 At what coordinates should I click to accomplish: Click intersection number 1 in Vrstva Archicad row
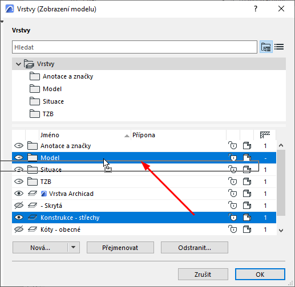[x=265, y=194]
